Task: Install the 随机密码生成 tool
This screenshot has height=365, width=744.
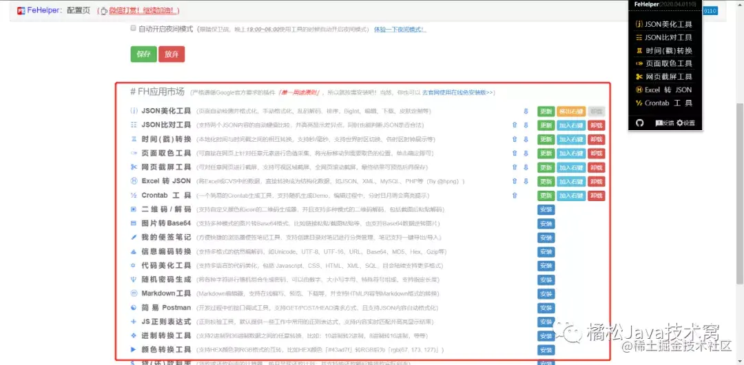Action: click(x=546, y=280)
